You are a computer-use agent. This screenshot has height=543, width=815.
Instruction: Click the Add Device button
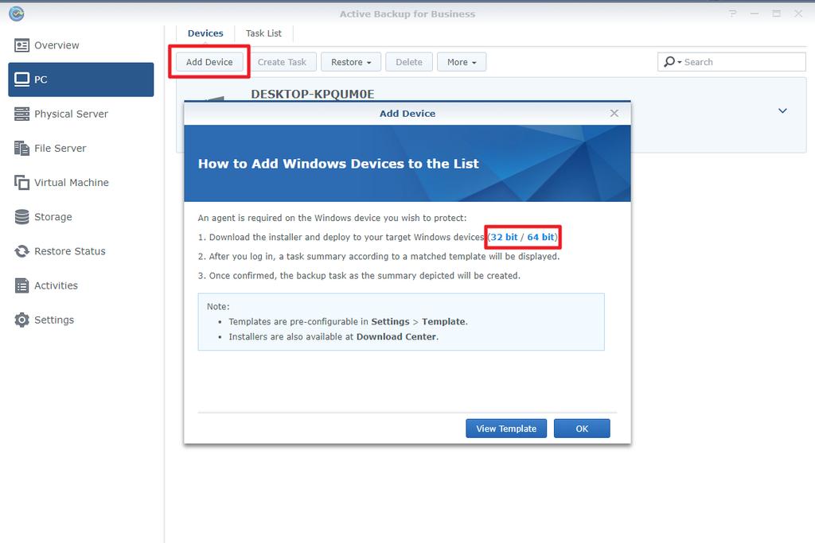209,62
